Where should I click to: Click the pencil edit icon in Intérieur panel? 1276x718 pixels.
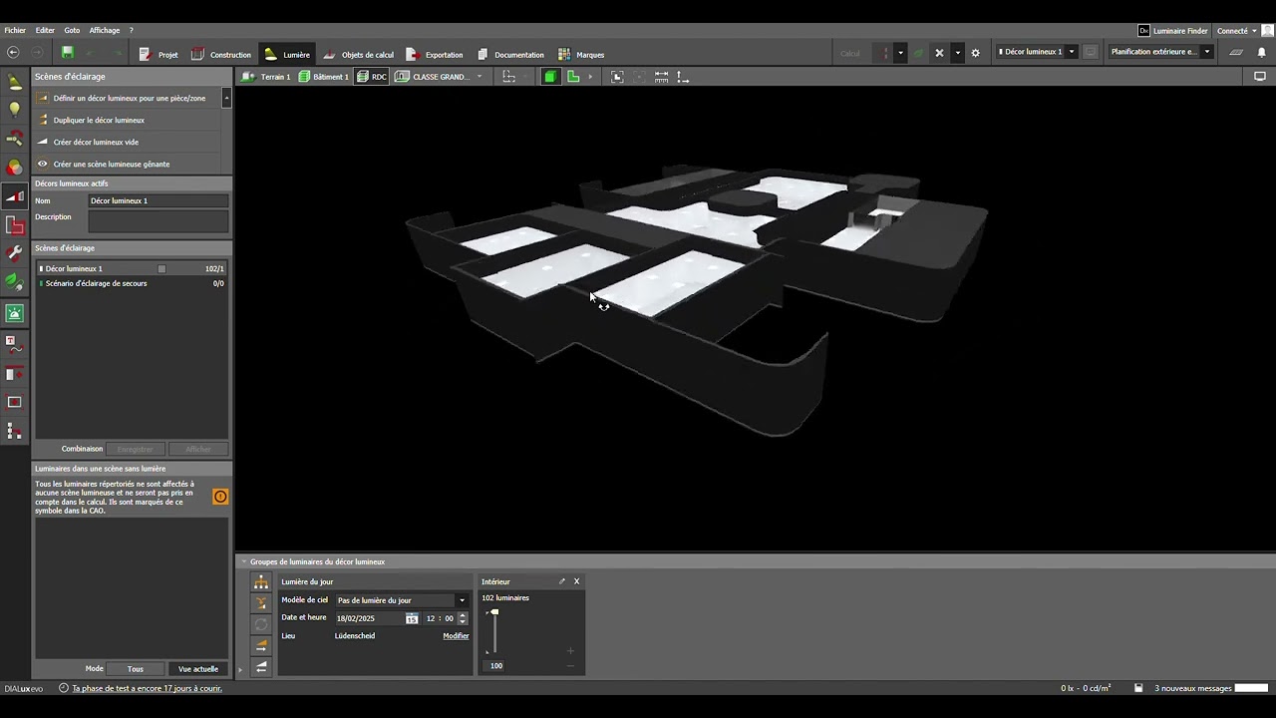[x=561, y=581]
